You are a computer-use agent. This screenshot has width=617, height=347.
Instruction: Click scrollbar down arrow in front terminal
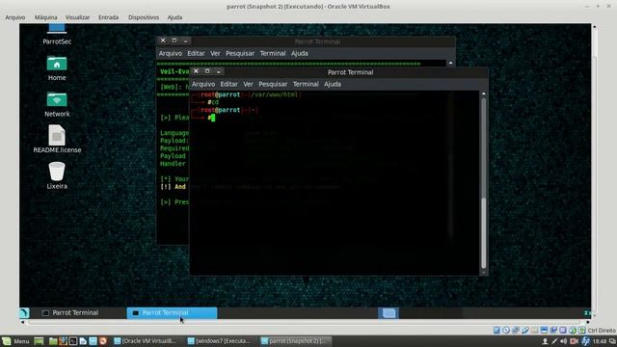[x=484, y=272]
